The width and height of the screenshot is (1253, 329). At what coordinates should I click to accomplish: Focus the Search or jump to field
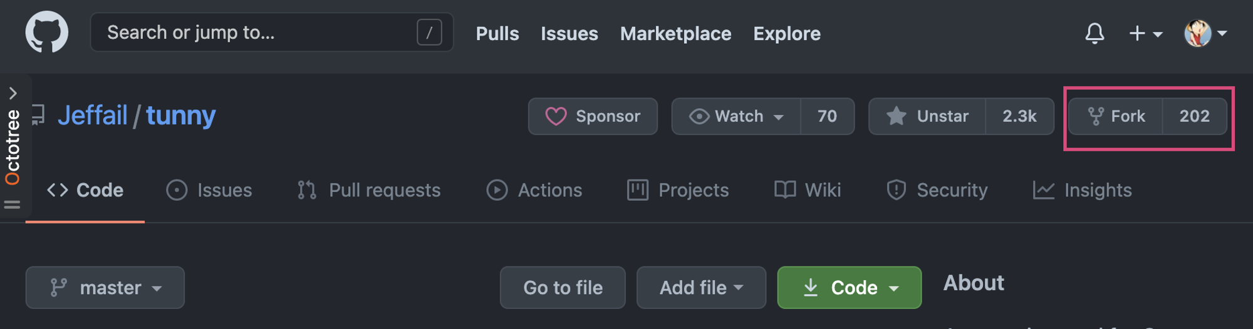point(272,33)
